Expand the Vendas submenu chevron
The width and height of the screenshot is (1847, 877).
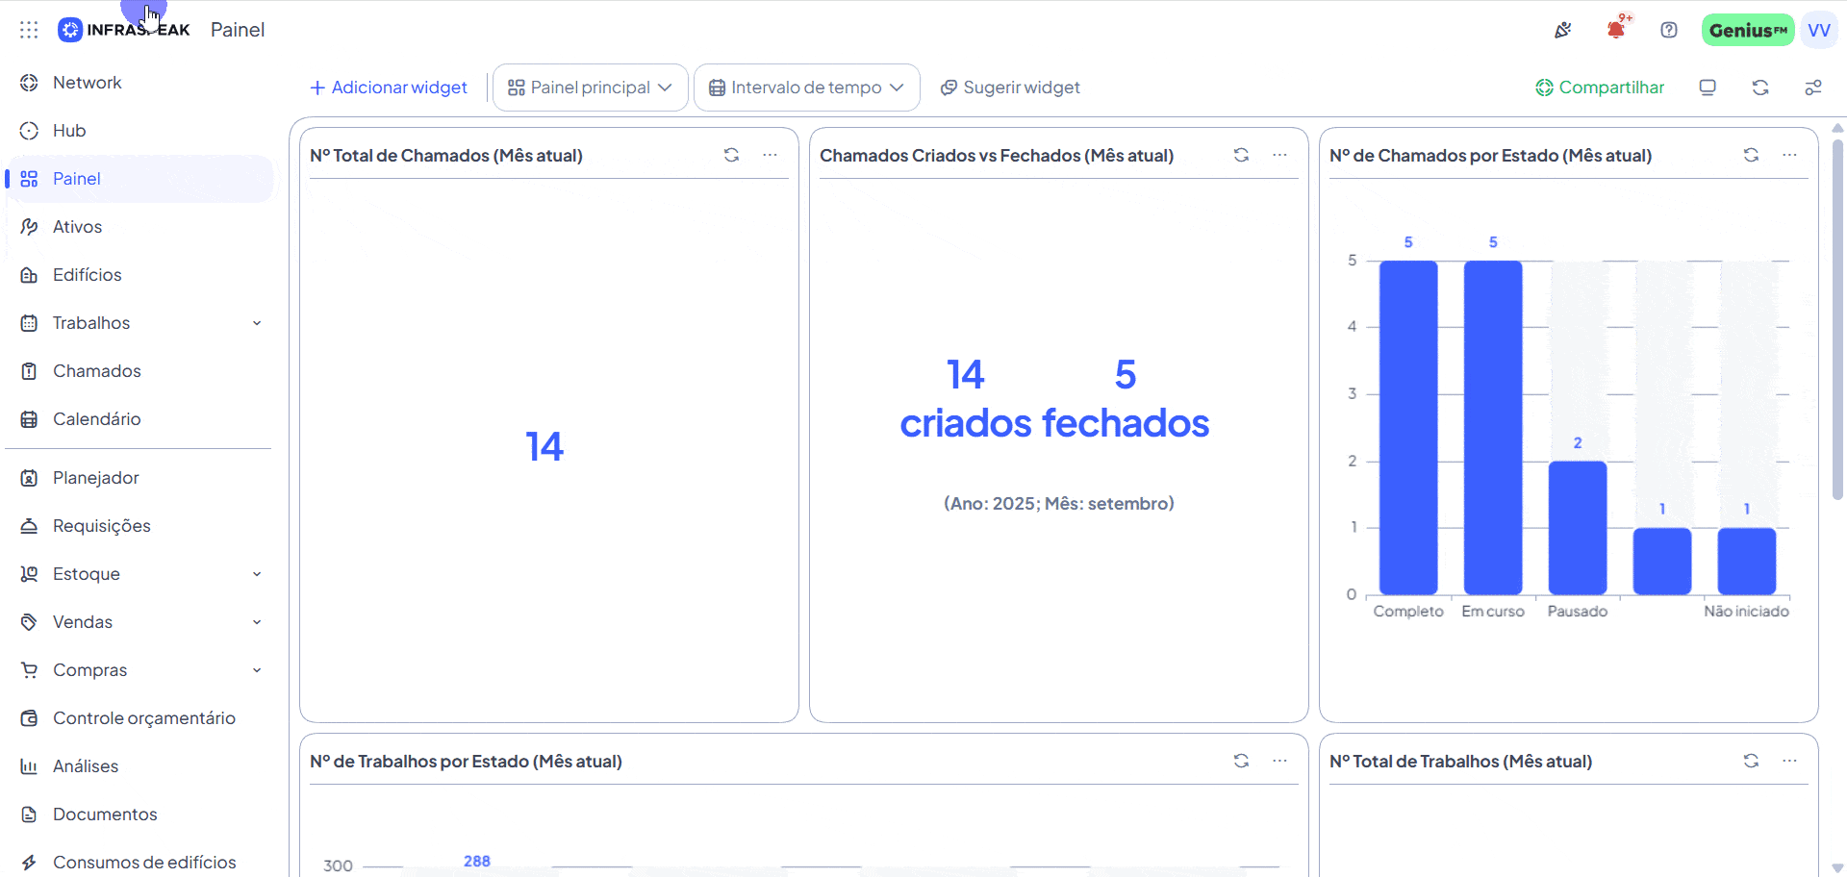click(257, 622)
